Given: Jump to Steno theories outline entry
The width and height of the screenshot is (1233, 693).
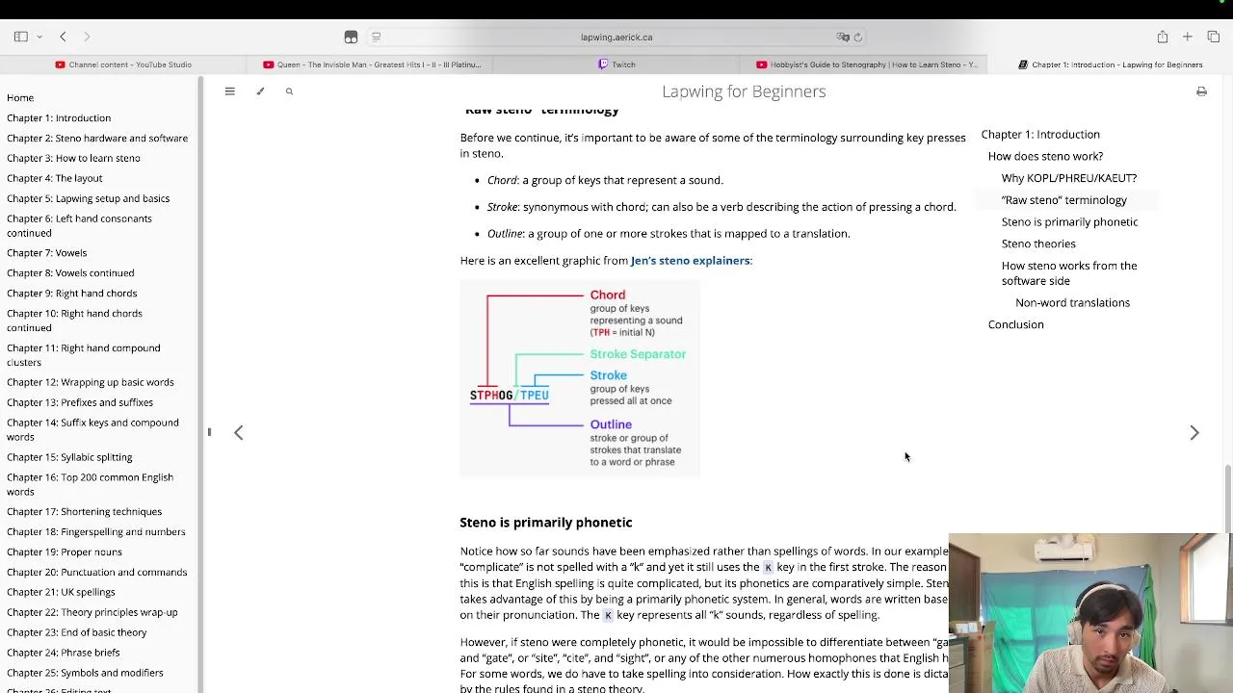Looking at the screenshot, I should coord(1038,244).
